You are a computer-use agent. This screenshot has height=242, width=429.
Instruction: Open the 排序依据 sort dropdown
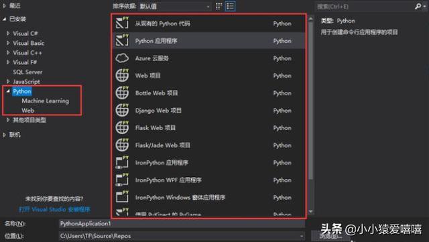(176, 6)
